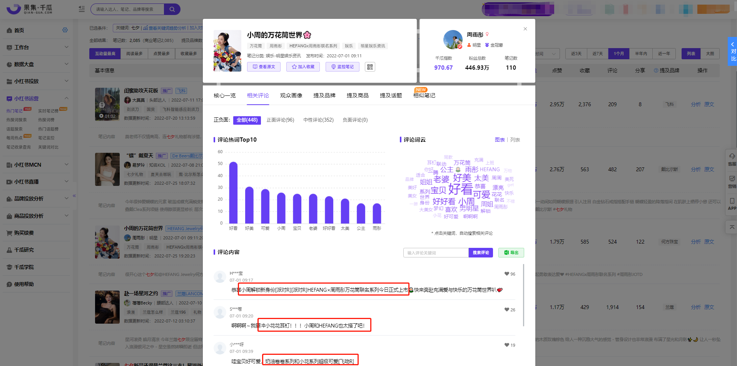Switch word cloud to 图表 view
737x366 pixels.
500,140
